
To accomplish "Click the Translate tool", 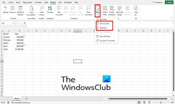I will (x=50, y=10).
